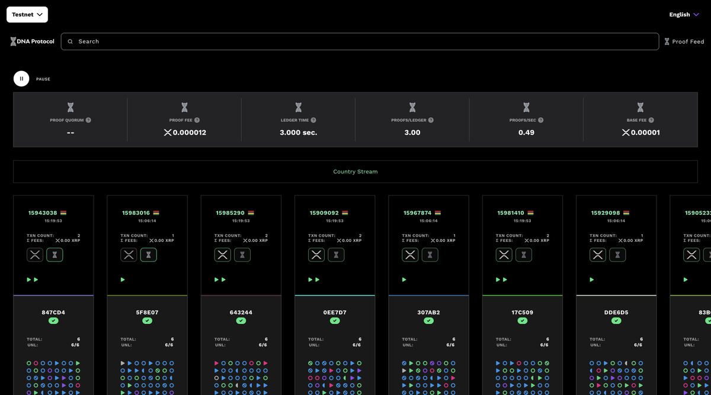Click the validated check badge under 307AB2
Image resolution: width=711 pixels, height=395 pixels.
point(428,320)
